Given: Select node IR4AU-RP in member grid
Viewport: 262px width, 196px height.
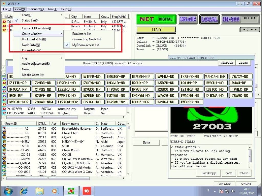Looking at the screenshot, I should 241,83.
